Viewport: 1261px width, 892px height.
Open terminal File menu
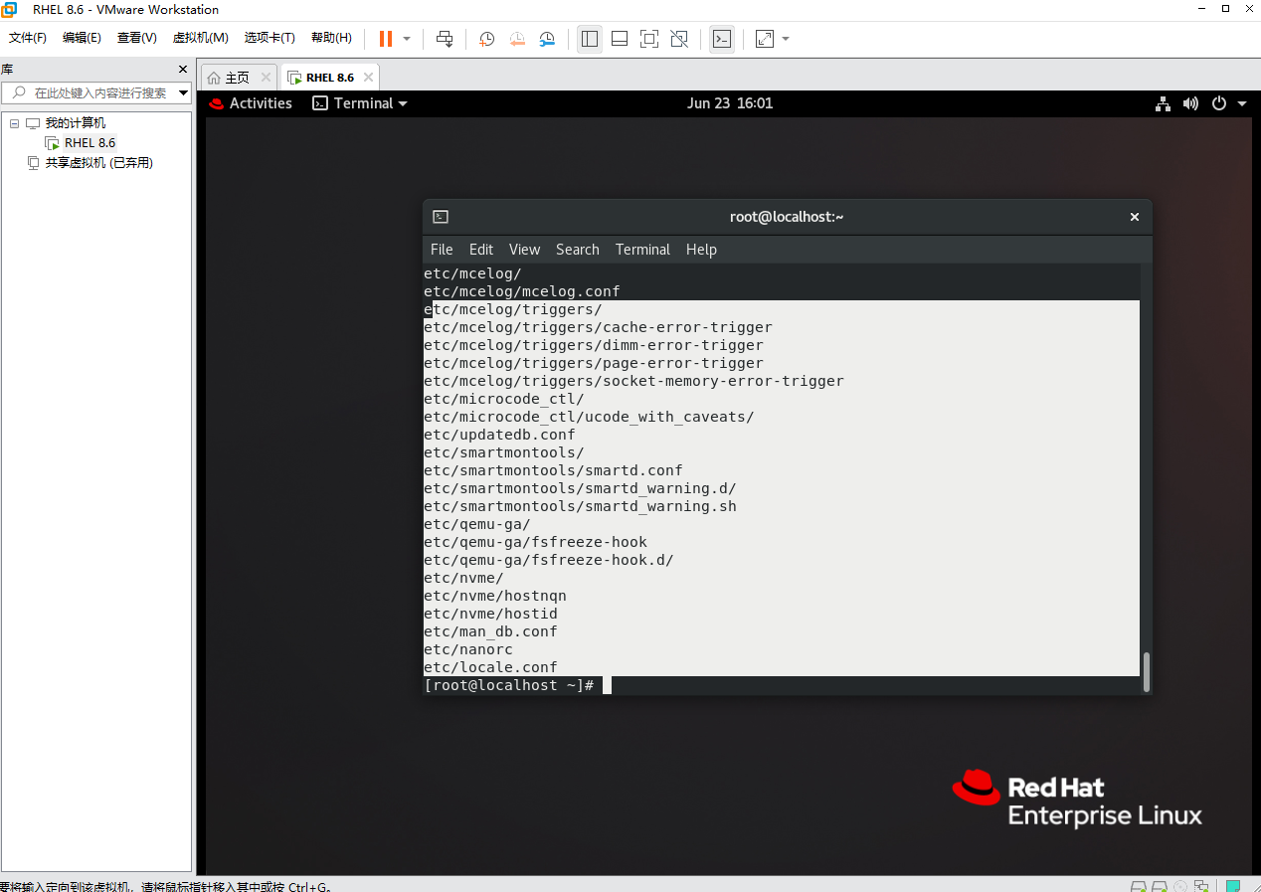click(442, 250)
